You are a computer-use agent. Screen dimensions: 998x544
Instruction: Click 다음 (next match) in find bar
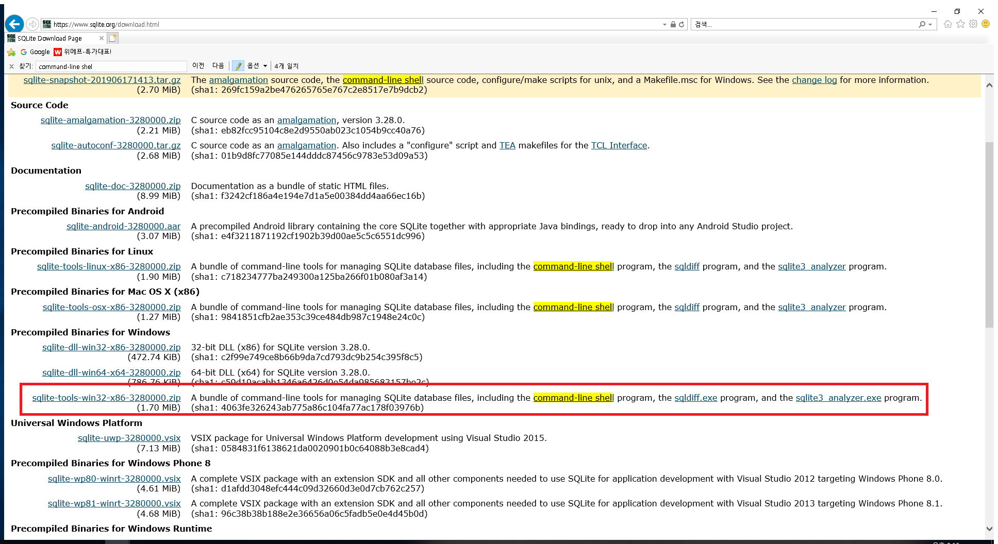tap(219, 66)
